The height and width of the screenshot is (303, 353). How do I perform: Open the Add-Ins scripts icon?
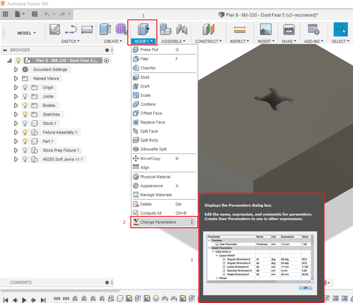point(313,29)
